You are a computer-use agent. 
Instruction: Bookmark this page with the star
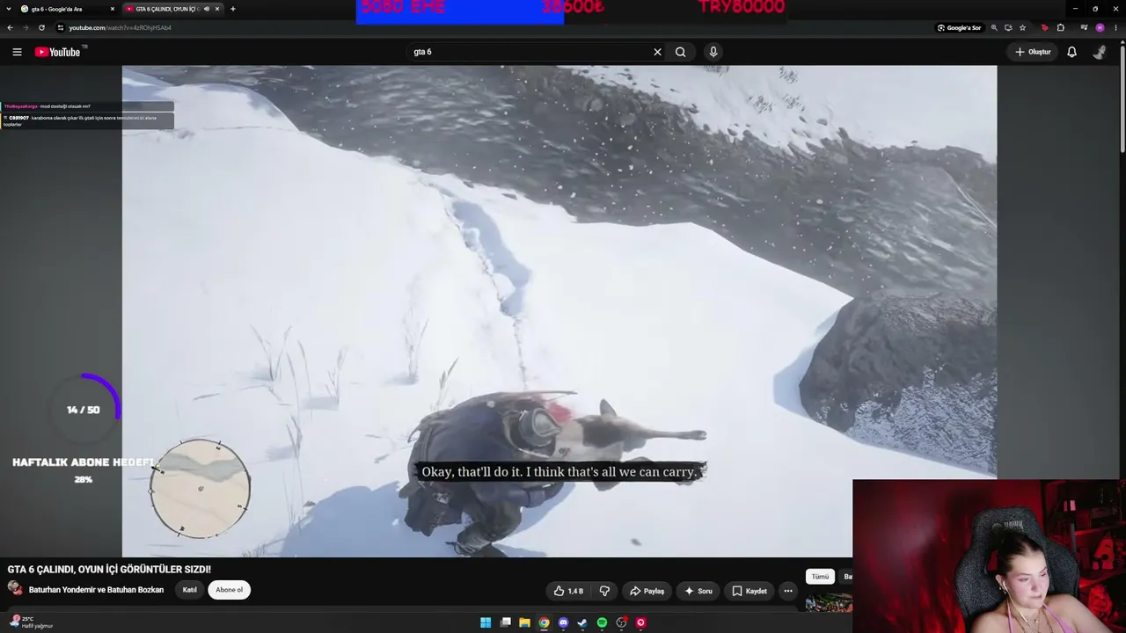point(1022,27)
